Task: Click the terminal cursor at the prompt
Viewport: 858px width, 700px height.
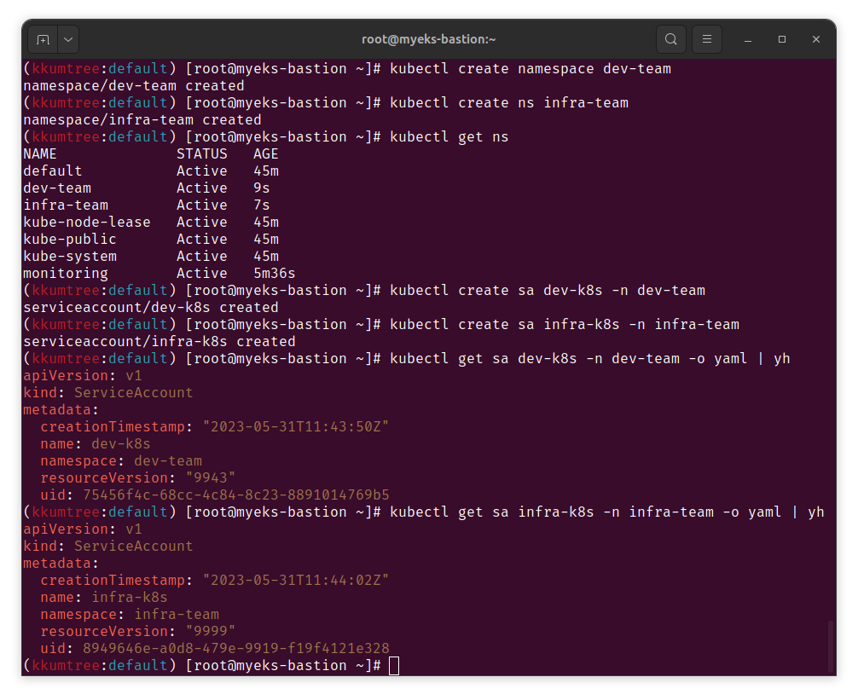Action: (x=394, y=666)
